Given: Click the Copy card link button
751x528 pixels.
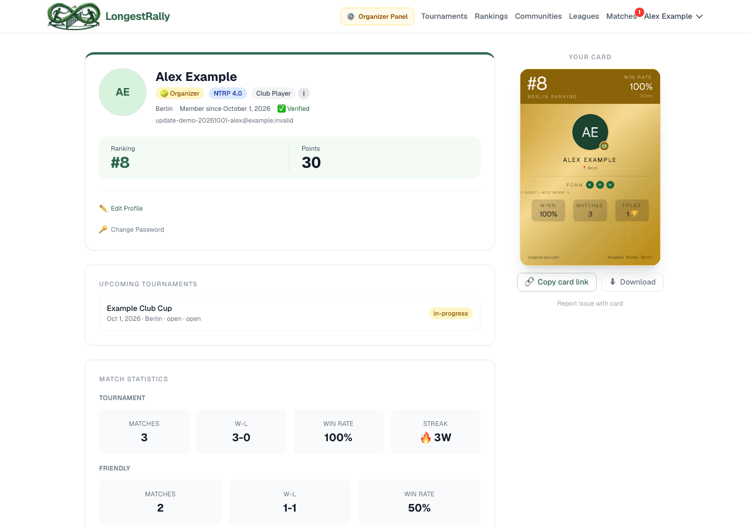Looking at the screenshot, I should [x=557, y=282].
